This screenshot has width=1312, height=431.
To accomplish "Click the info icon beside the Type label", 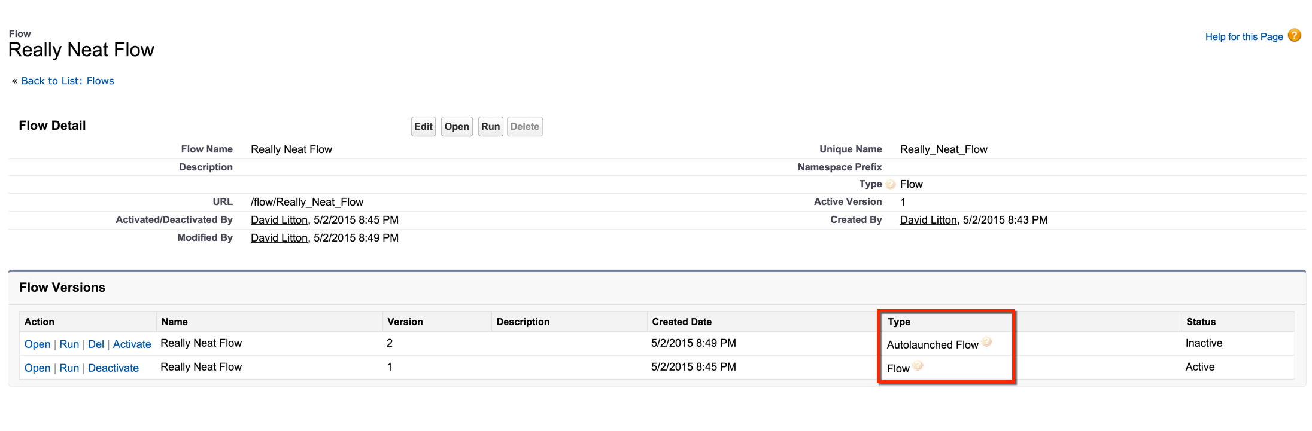I will coord(891,185).
